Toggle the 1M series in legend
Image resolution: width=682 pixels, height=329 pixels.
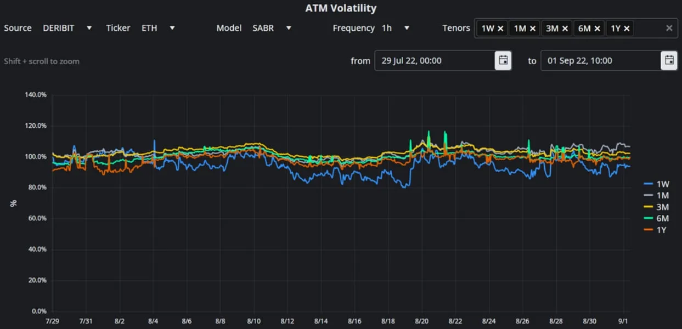[656, 195]
